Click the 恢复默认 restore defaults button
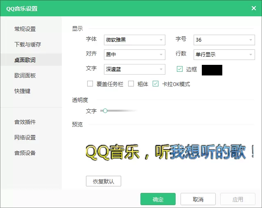Viewport: 262px width, 208px height. [104, 181]
